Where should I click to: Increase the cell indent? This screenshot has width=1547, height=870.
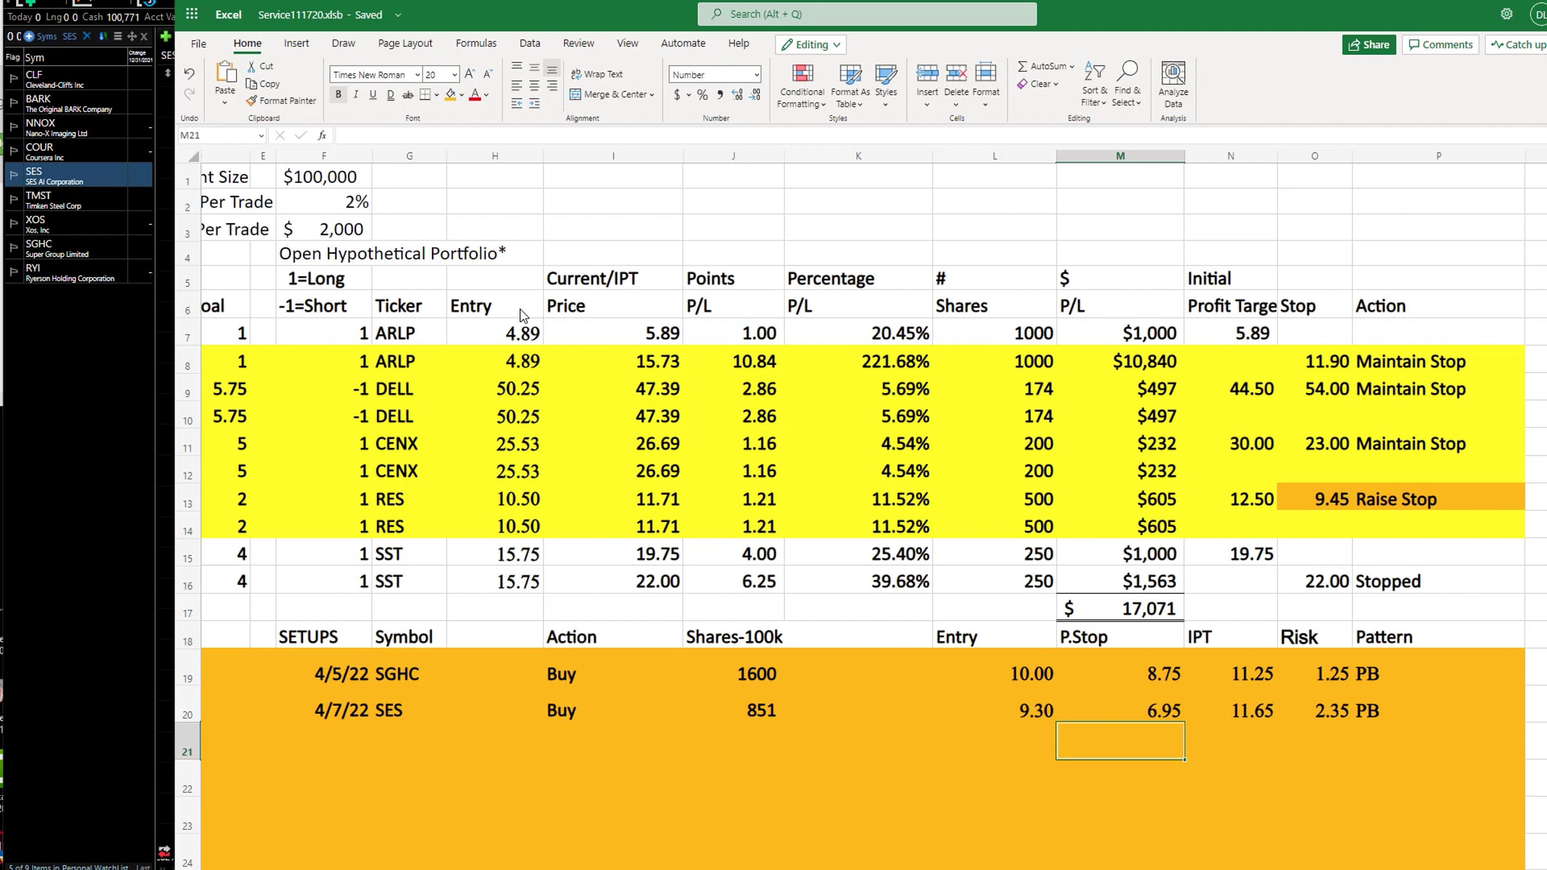point(534,103)
